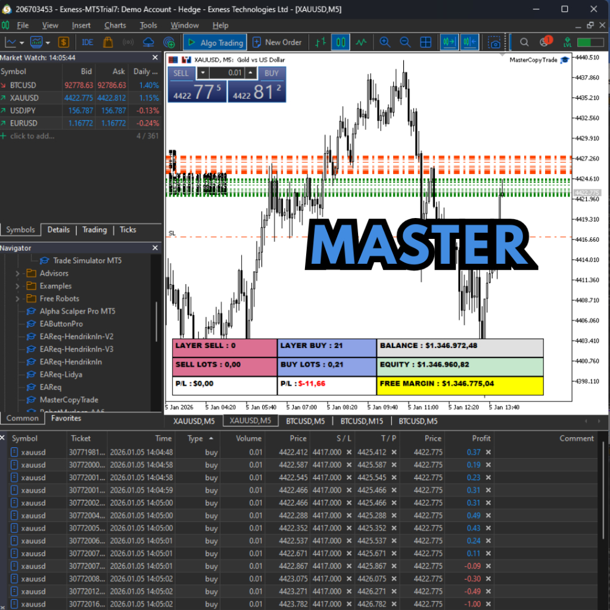
Task: Click the signals broadcast icon
Action: pos(128,42)
